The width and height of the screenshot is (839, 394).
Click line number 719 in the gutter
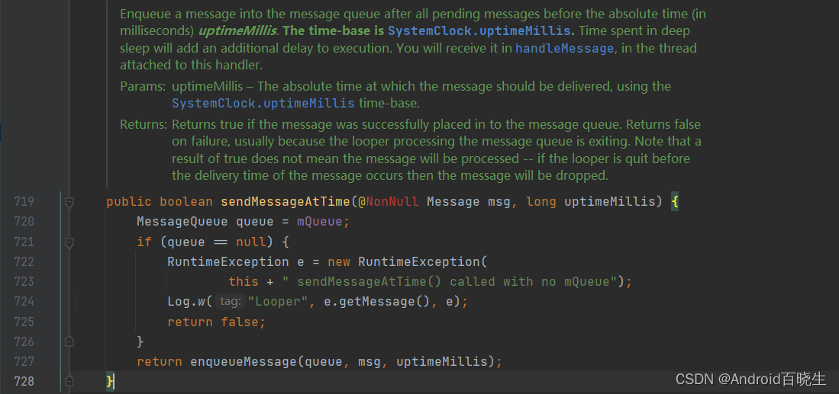click(x=24, y=202)
